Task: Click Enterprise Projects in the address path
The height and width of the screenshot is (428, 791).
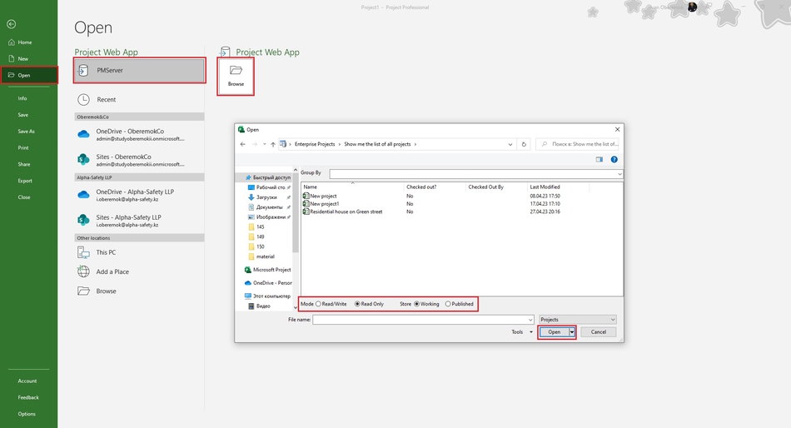Action: coord(315,144)
